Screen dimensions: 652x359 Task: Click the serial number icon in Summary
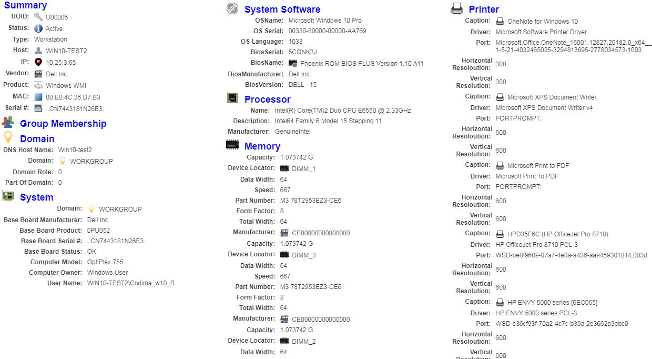pyautogui.click(x=38, y=108)
